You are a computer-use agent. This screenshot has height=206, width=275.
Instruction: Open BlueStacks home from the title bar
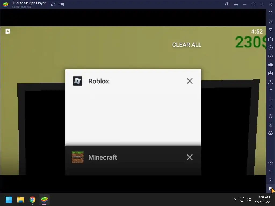click(x=53, y=5)
